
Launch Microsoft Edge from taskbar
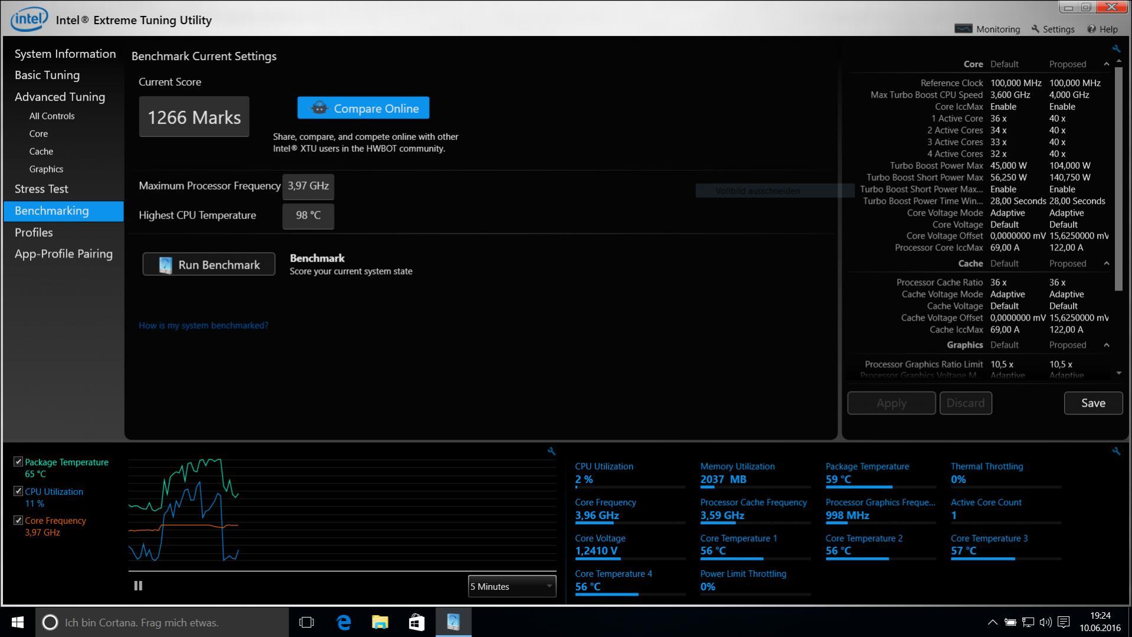pyautogui.click(x=343, y=622)
